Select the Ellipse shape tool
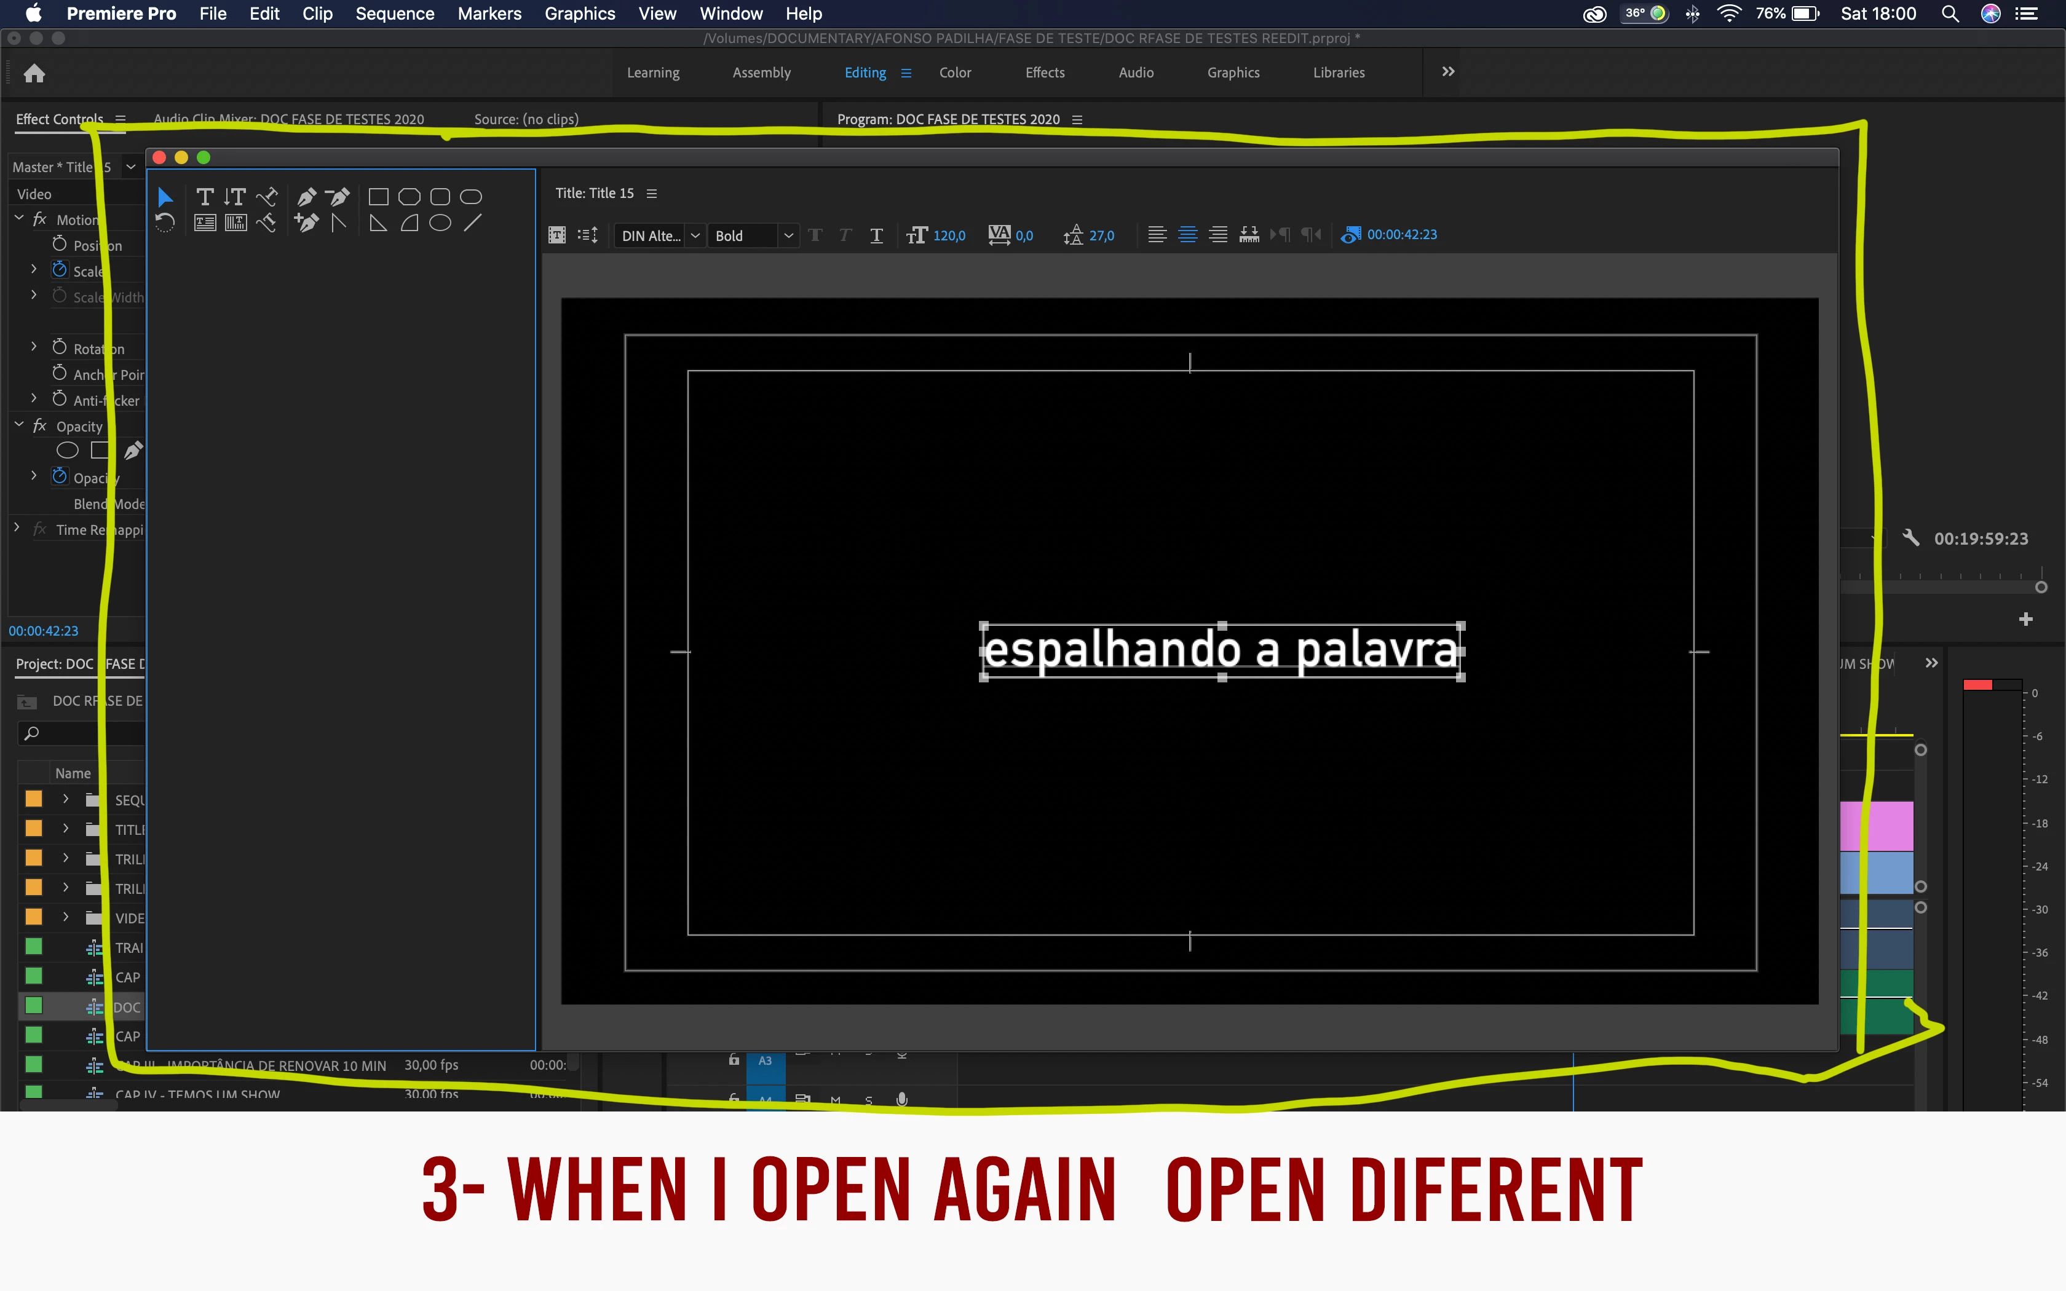This screenshot has width=2066, height=1291. click(x=440, y=223)
